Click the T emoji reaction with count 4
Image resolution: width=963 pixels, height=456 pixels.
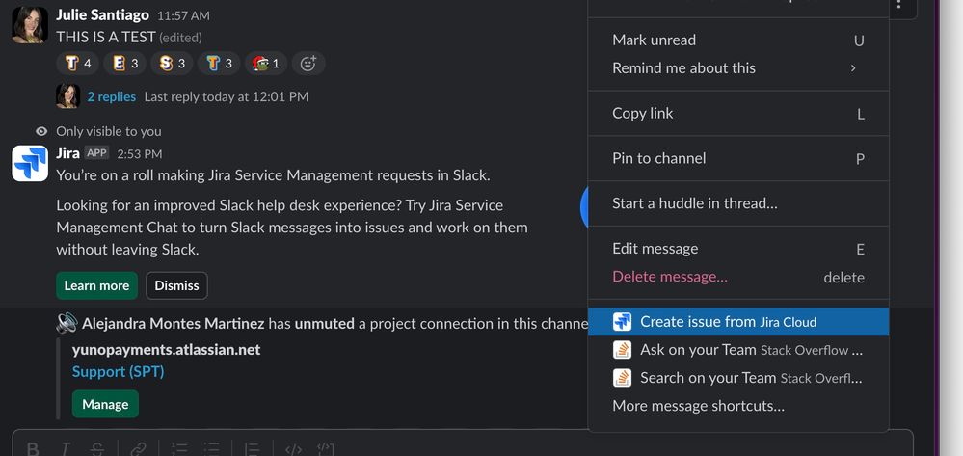[77, 64]
